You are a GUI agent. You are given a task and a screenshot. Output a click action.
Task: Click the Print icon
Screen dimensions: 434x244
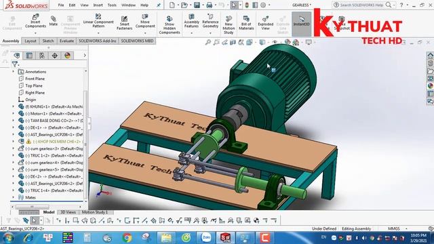click(210, 5)
